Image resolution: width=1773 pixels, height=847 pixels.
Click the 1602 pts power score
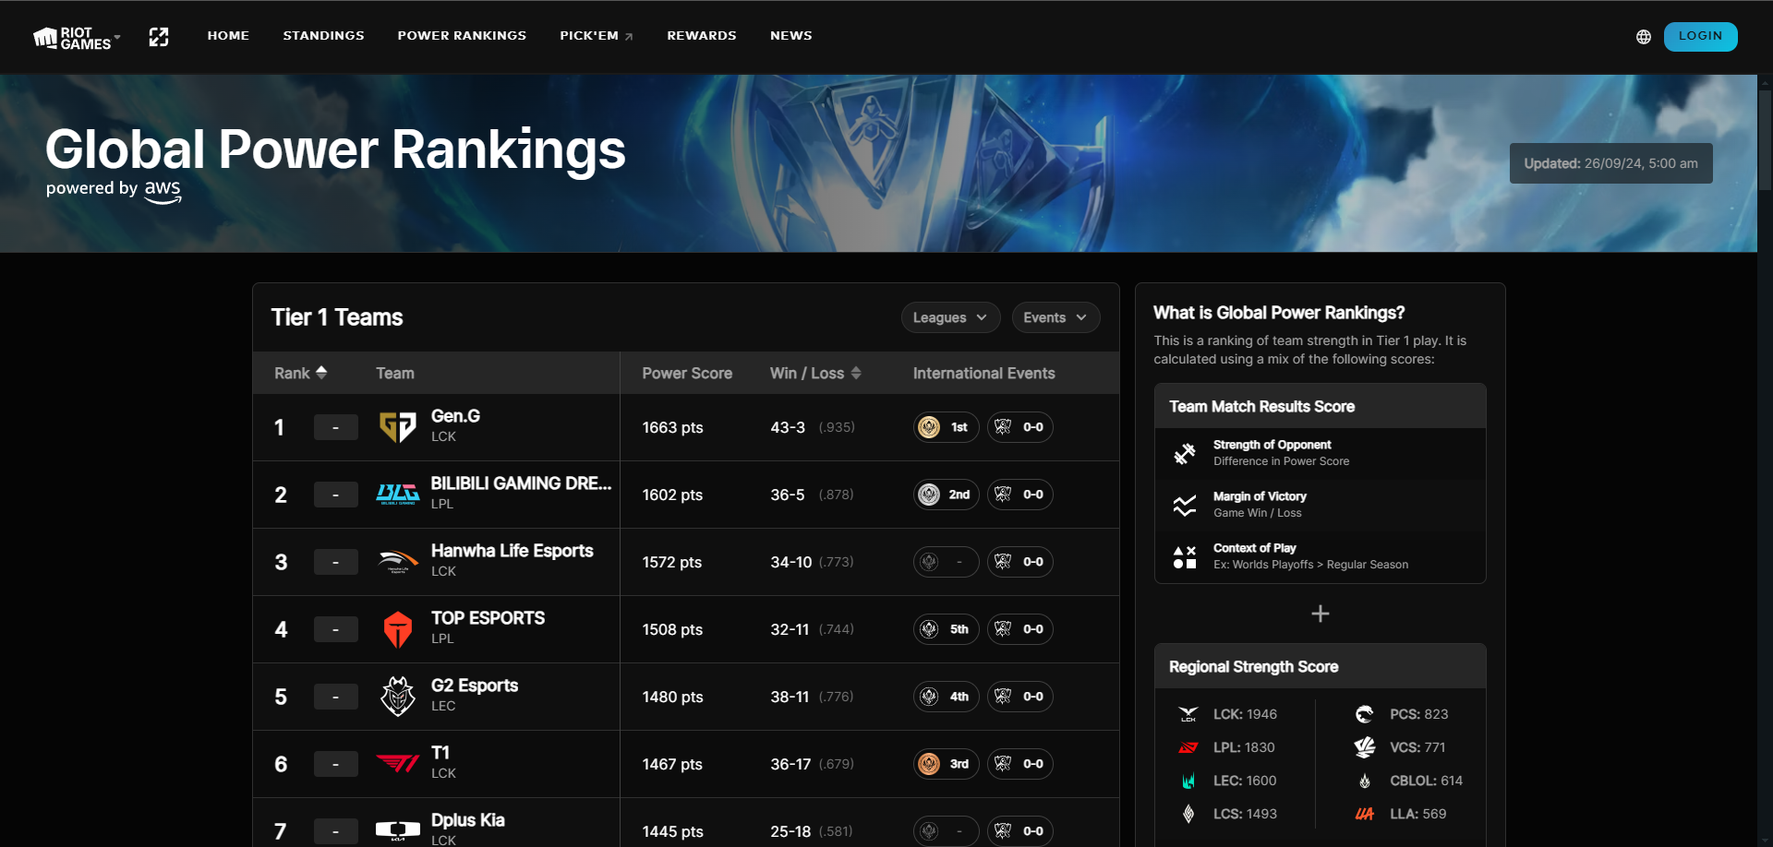point(672,495)
